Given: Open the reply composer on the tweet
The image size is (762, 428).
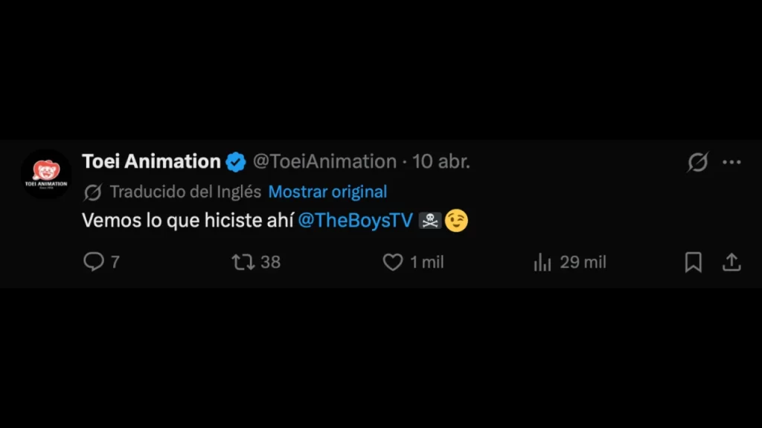Looking at the screenshot, I should point(93,262).
